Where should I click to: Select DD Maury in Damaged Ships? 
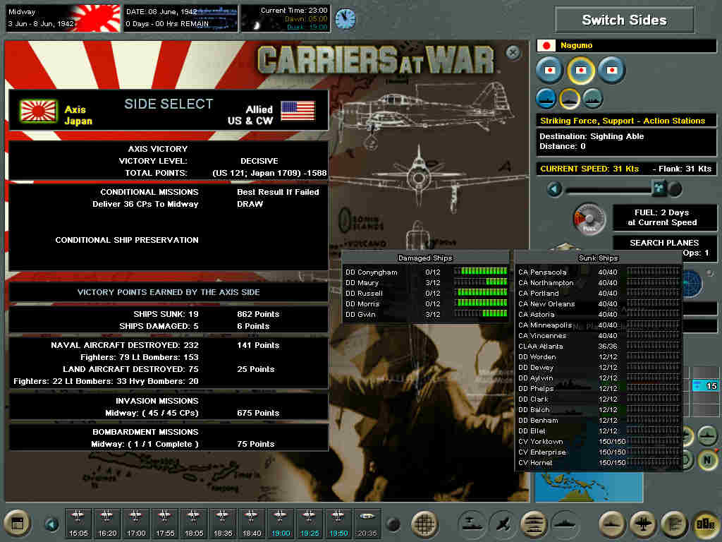point(425,282)
